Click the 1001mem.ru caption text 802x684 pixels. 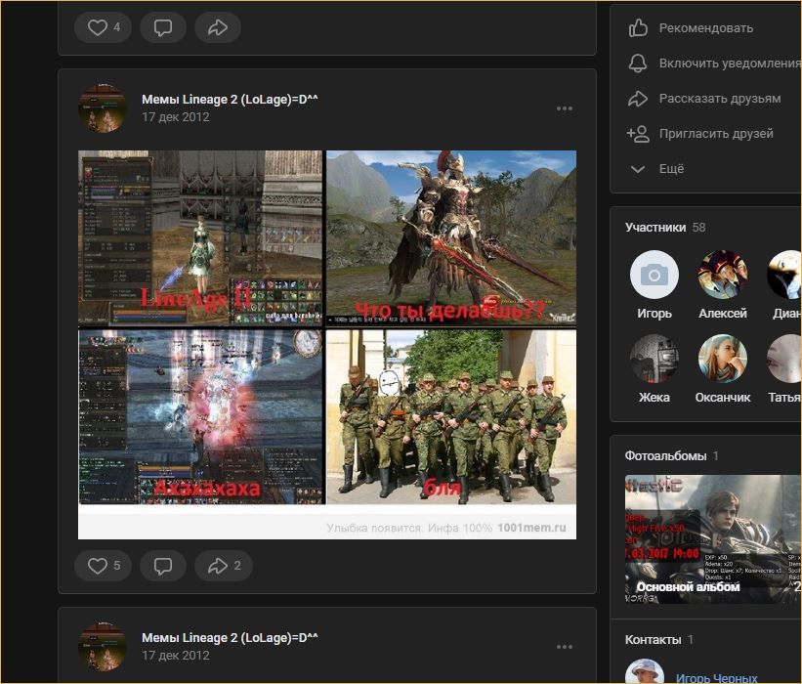point(531,528)
